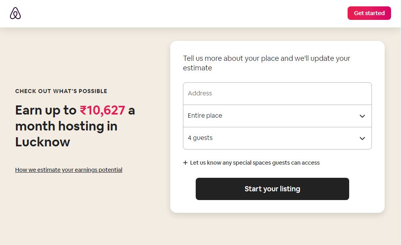The width and height of the screenshot is (401, 245).
Task: Open the 4 guests dropdown
Action: [277, 138]
